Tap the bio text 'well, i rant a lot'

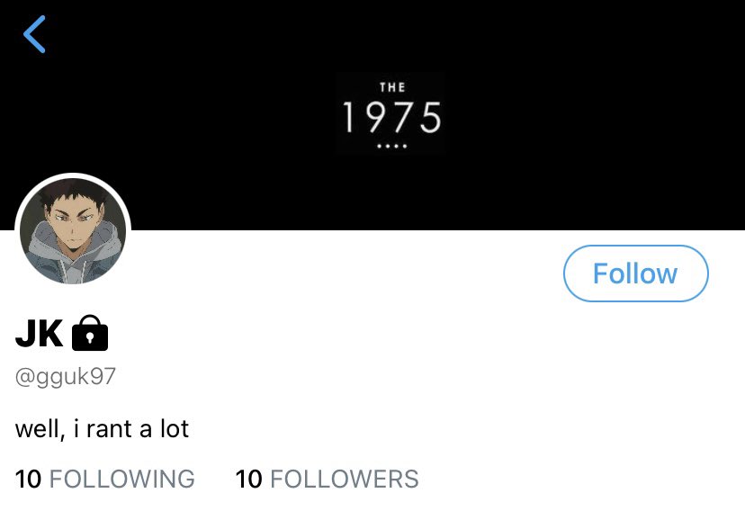coord(103,428)
